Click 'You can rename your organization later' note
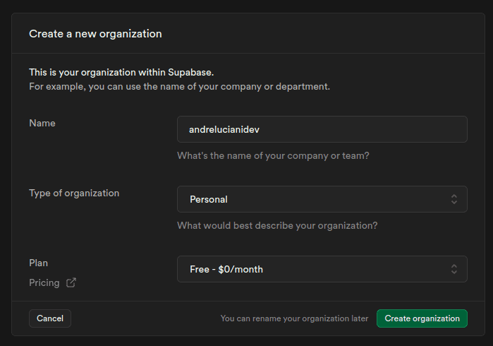Viewport: 493px width, 346px height. (294, 318)
